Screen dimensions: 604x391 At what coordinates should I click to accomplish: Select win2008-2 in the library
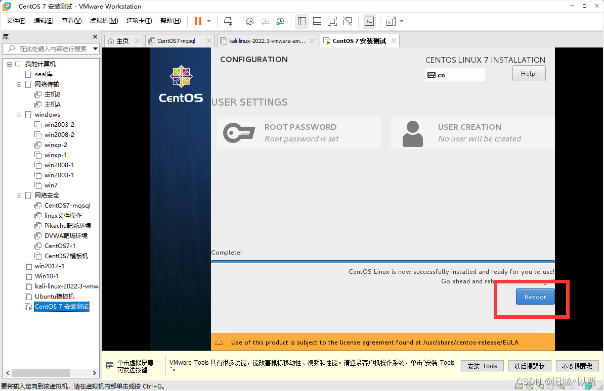pos(59,135)
